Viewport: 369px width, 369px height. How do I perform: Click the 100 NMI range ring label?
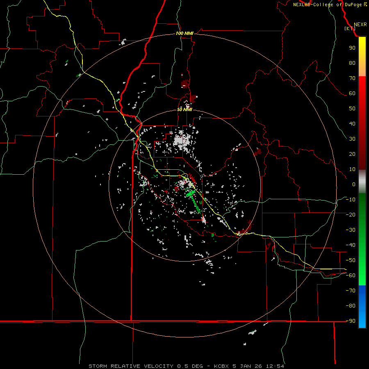[x=184, y=34]
